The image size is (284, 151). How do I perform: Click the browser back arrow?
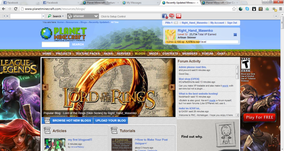pos(4,9)
